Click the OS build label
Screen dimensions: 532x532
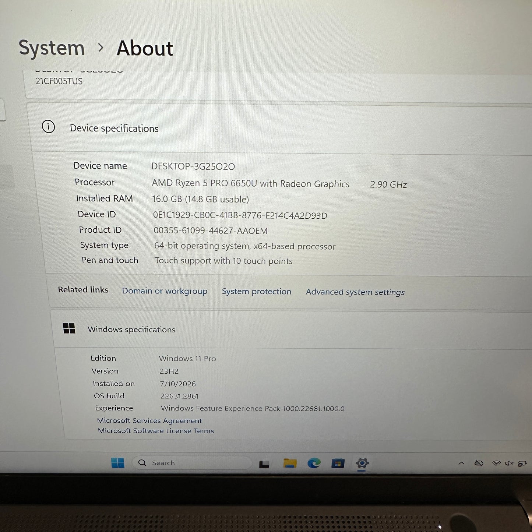(109, 396)
